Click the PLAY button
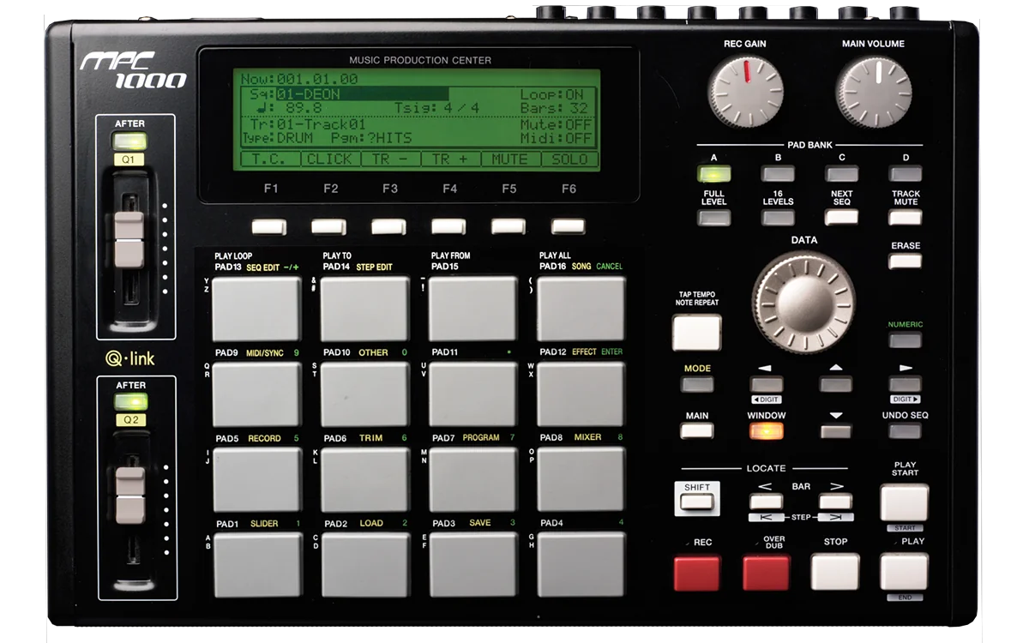Viewport: 1029px width, 643px height. [x=904, y=572]
